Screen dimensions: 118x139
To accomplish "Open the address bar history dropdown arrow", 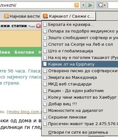I will click(x=83, y=5).
